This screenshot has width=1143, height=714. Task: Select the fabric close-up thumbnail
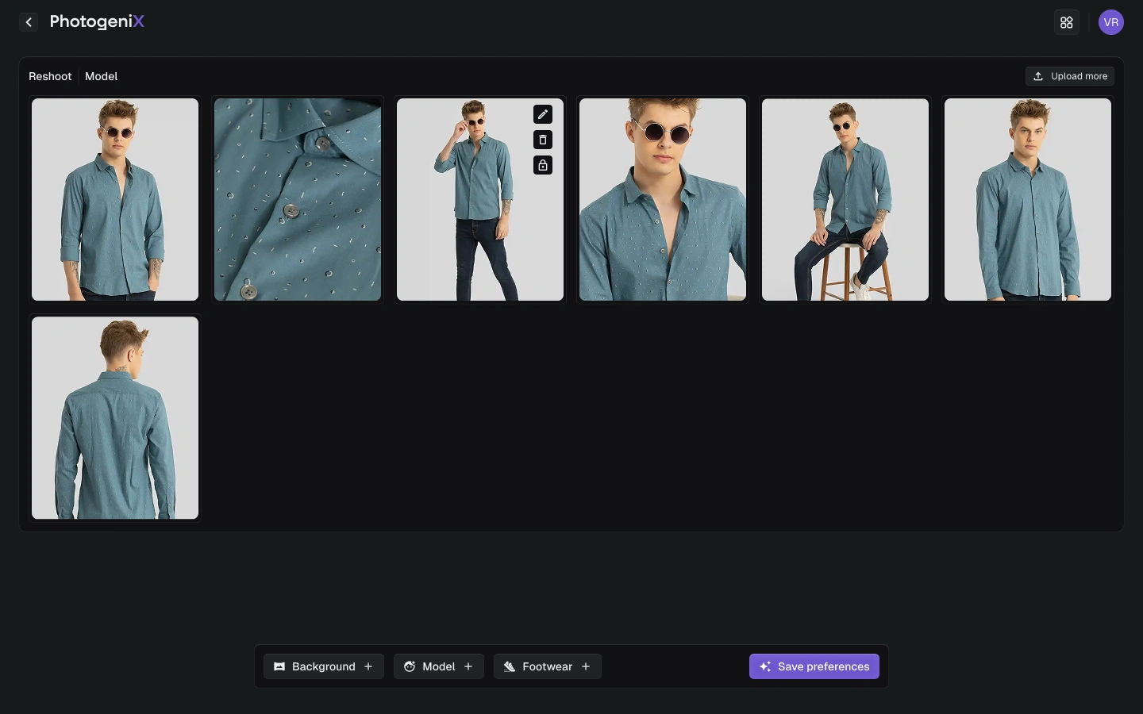[x=298, y=199]
